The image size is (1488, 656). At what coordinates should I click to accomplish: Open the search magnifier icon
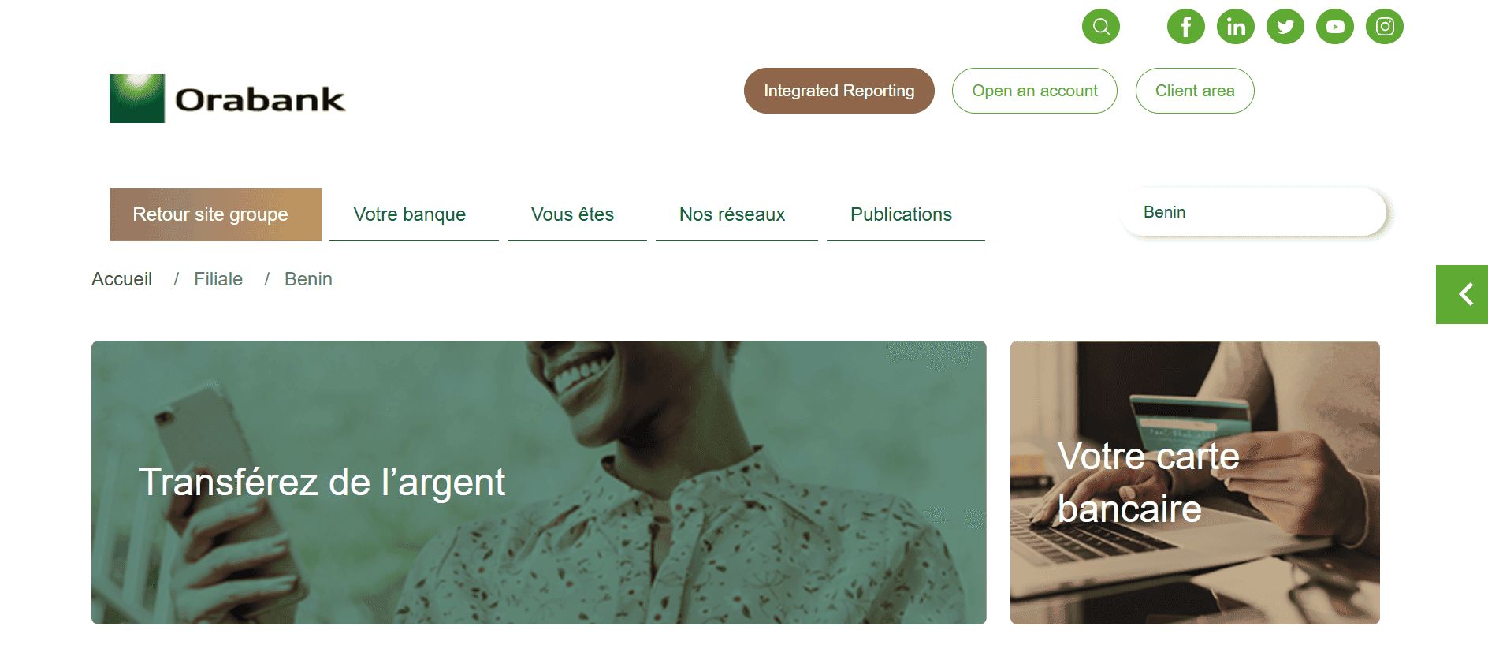click(1101, 27)
